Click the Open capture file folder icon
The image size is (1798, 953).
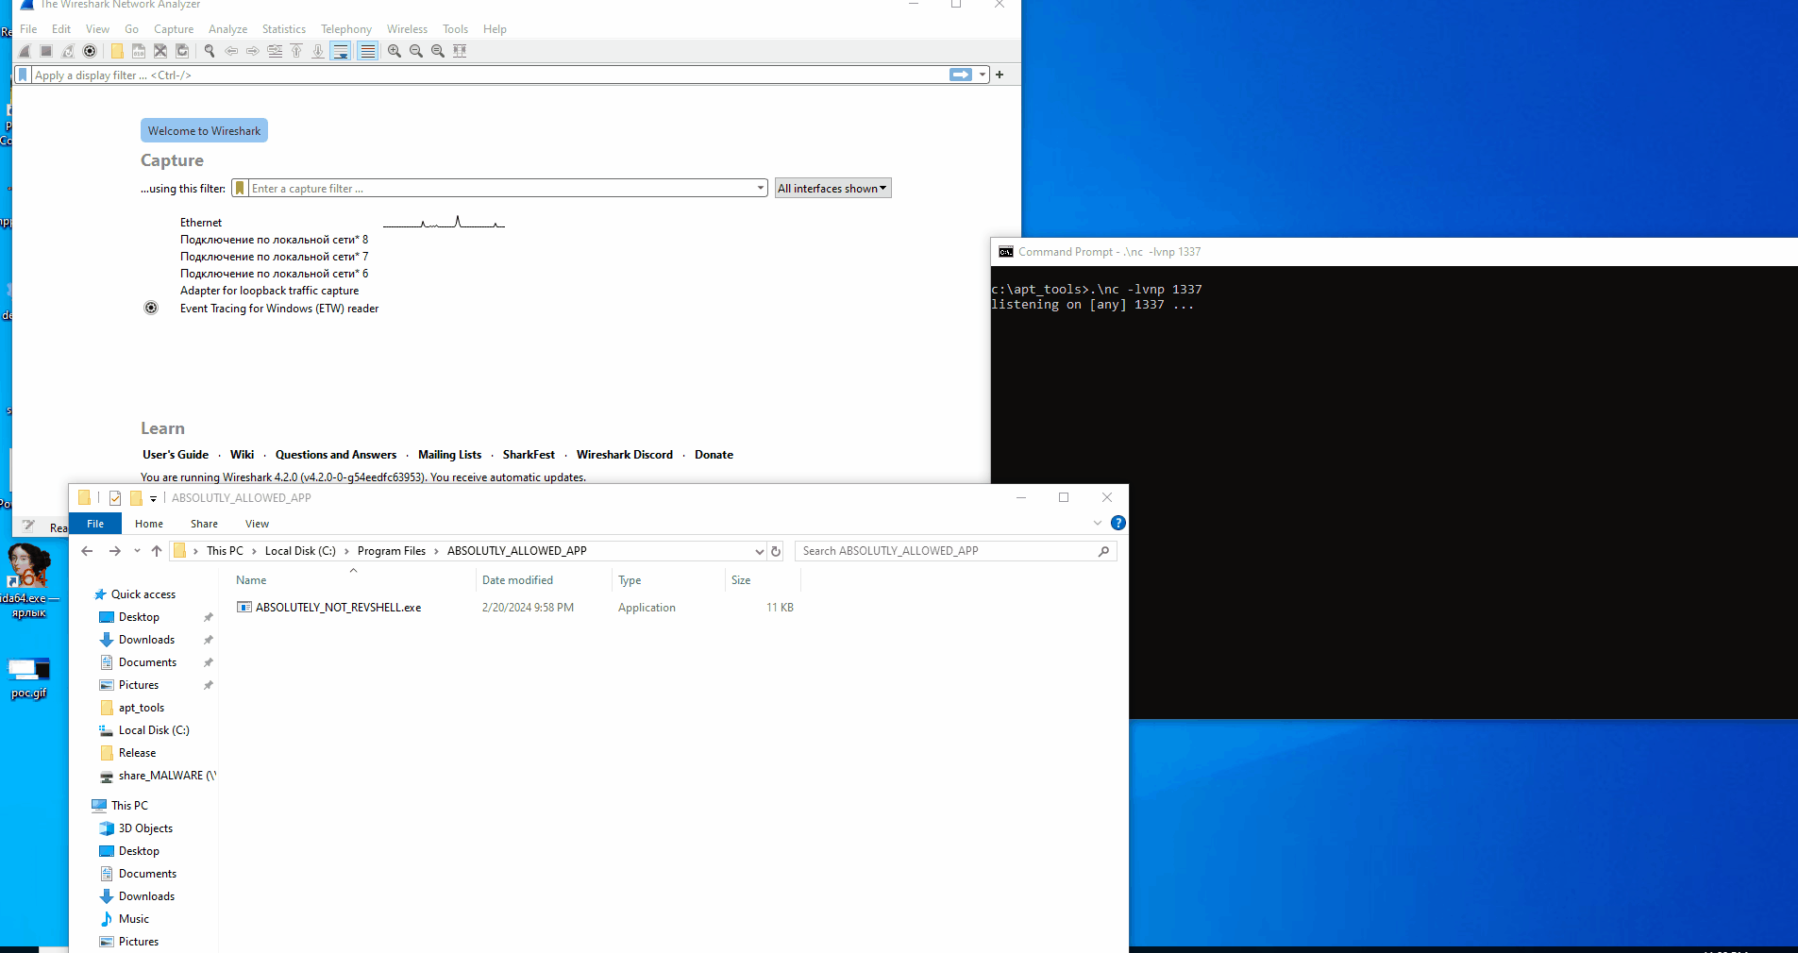pos(117,51)
